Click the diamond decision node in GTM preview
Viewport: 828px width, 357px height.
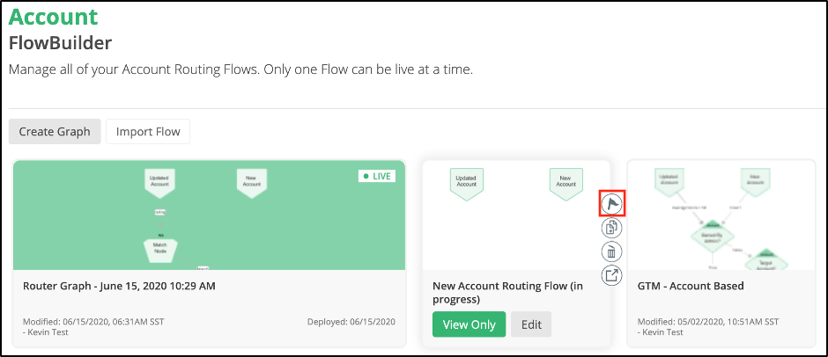coord(712,236)
